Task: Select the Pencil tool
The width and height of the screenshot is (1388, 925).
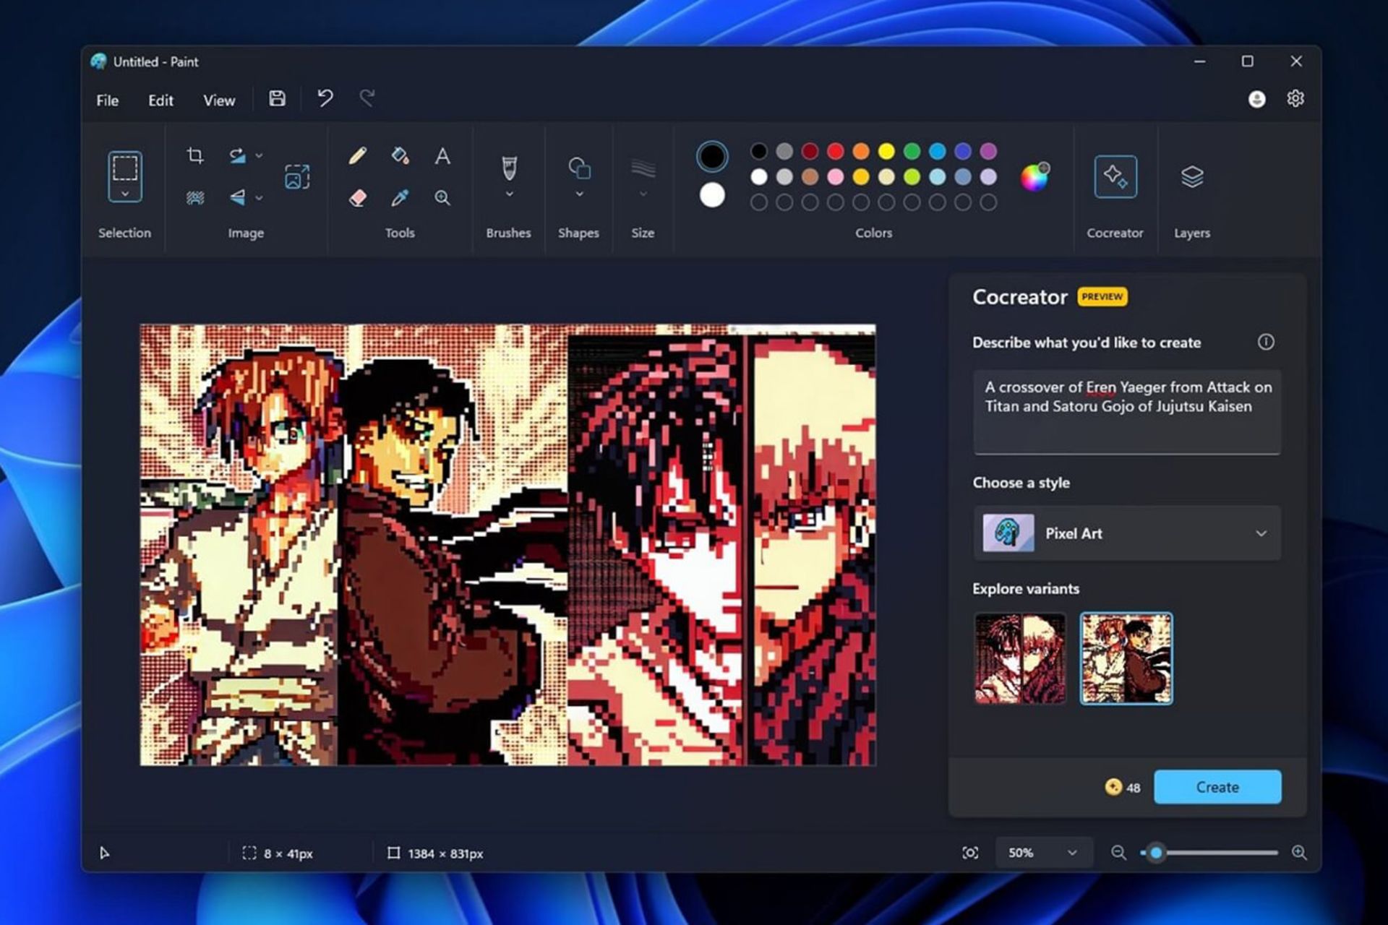Action: (358, 156)
